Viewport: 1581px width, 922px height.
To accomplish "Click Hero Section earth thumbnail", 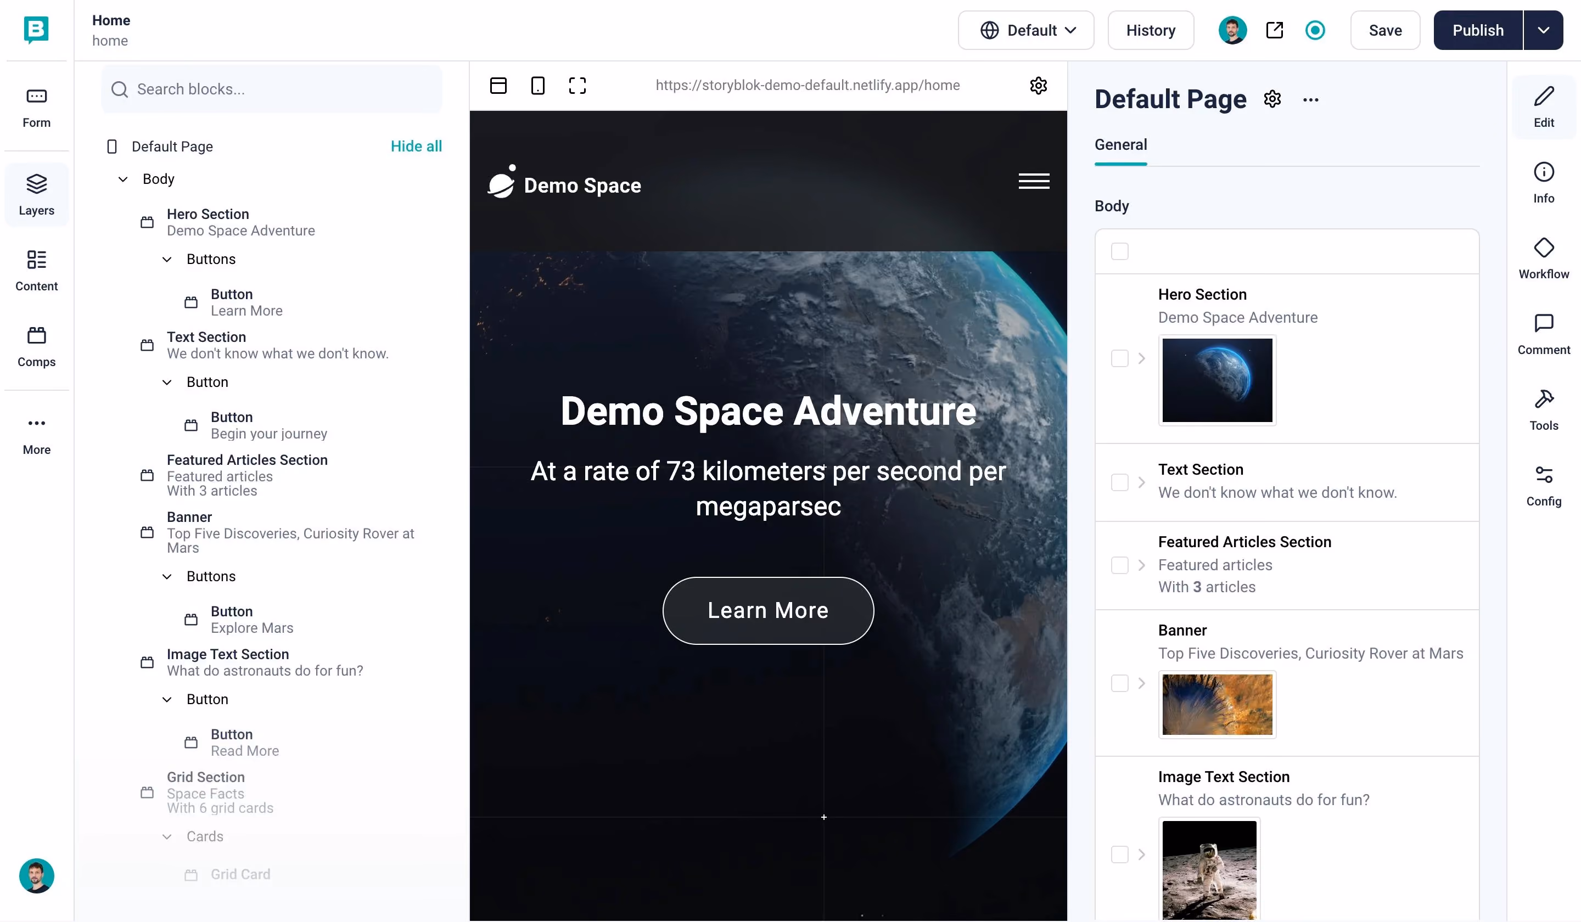I will pyautogui.click(x=1216, y=380).
